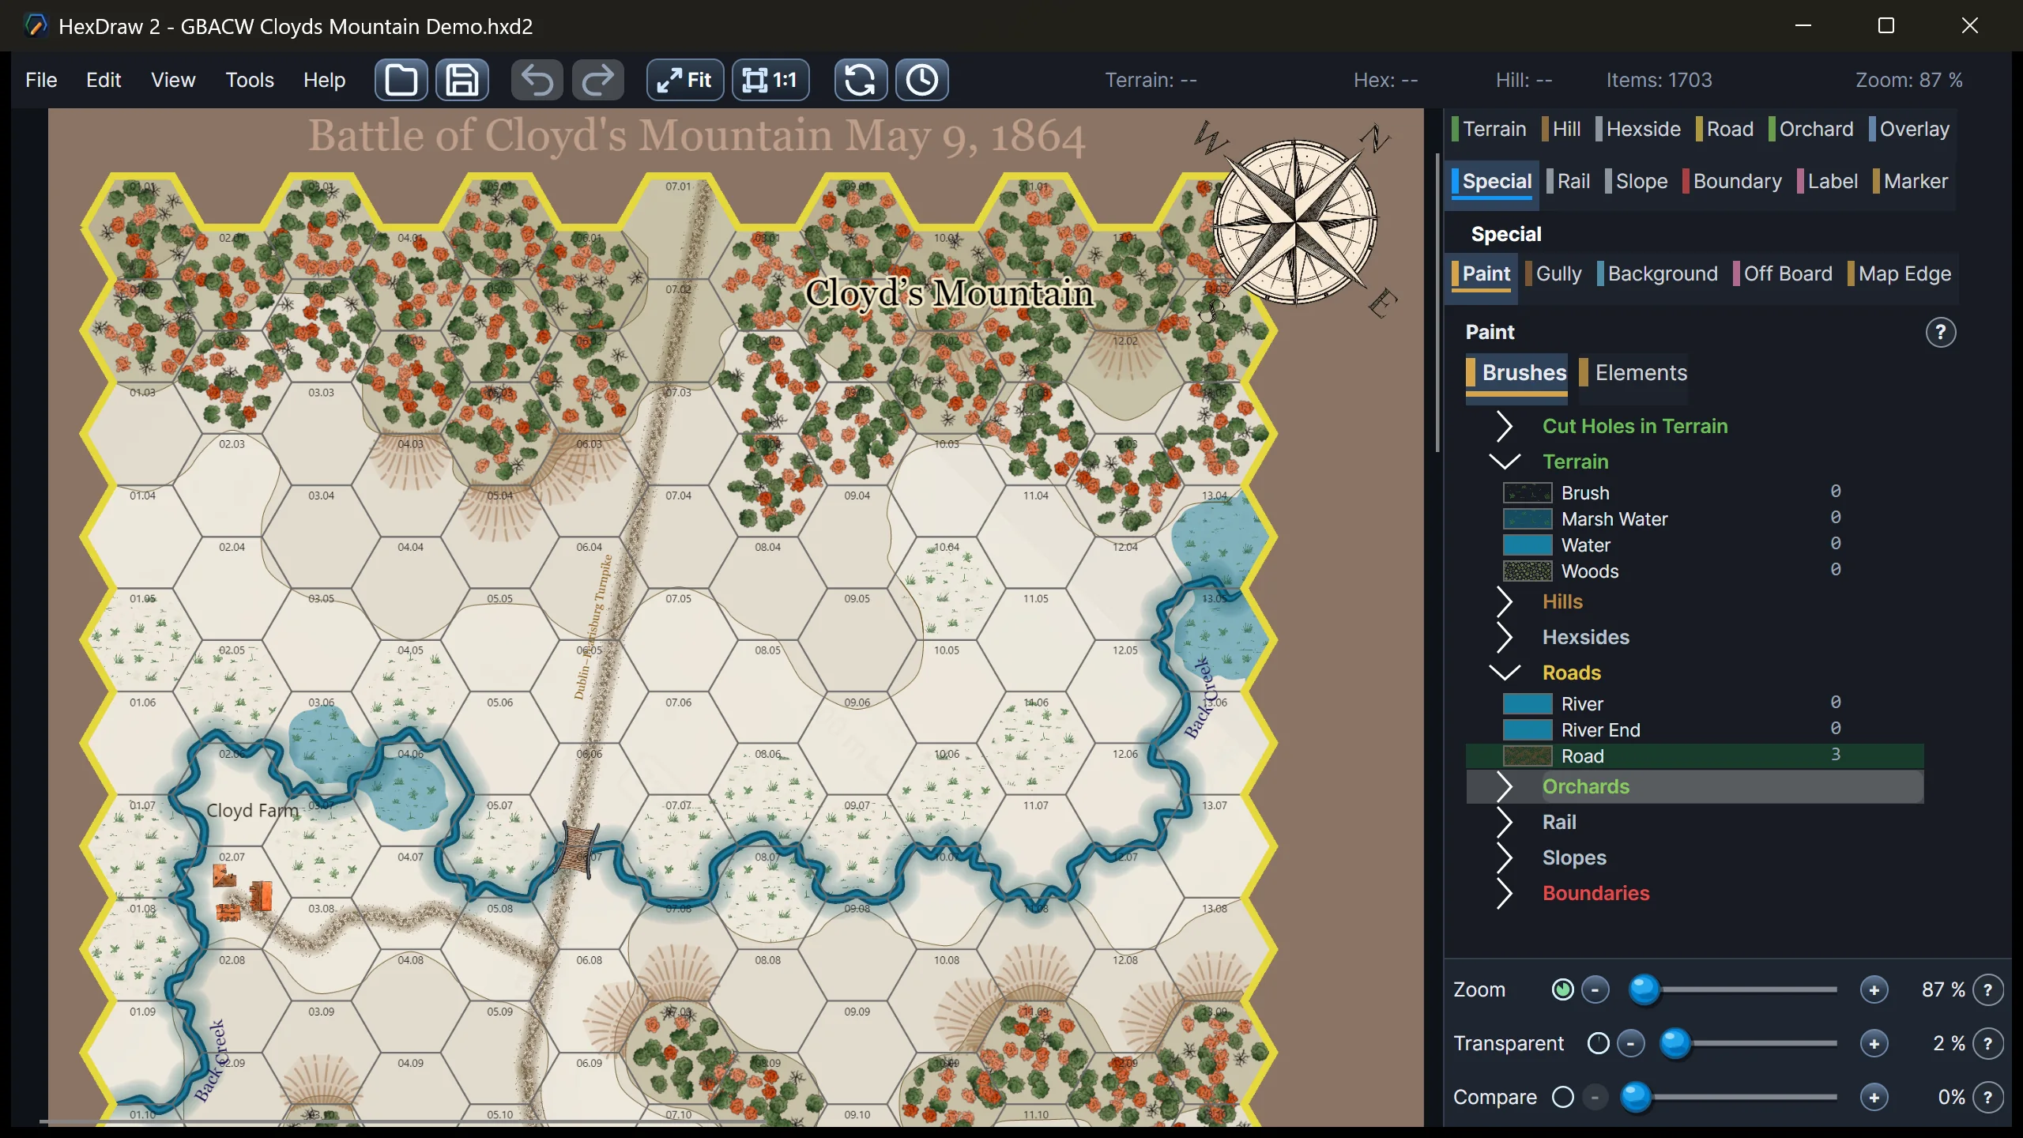The image size is (2023, 1138).
Task: Switch to the Overlay tab
Action: (x=1909, y=129)
